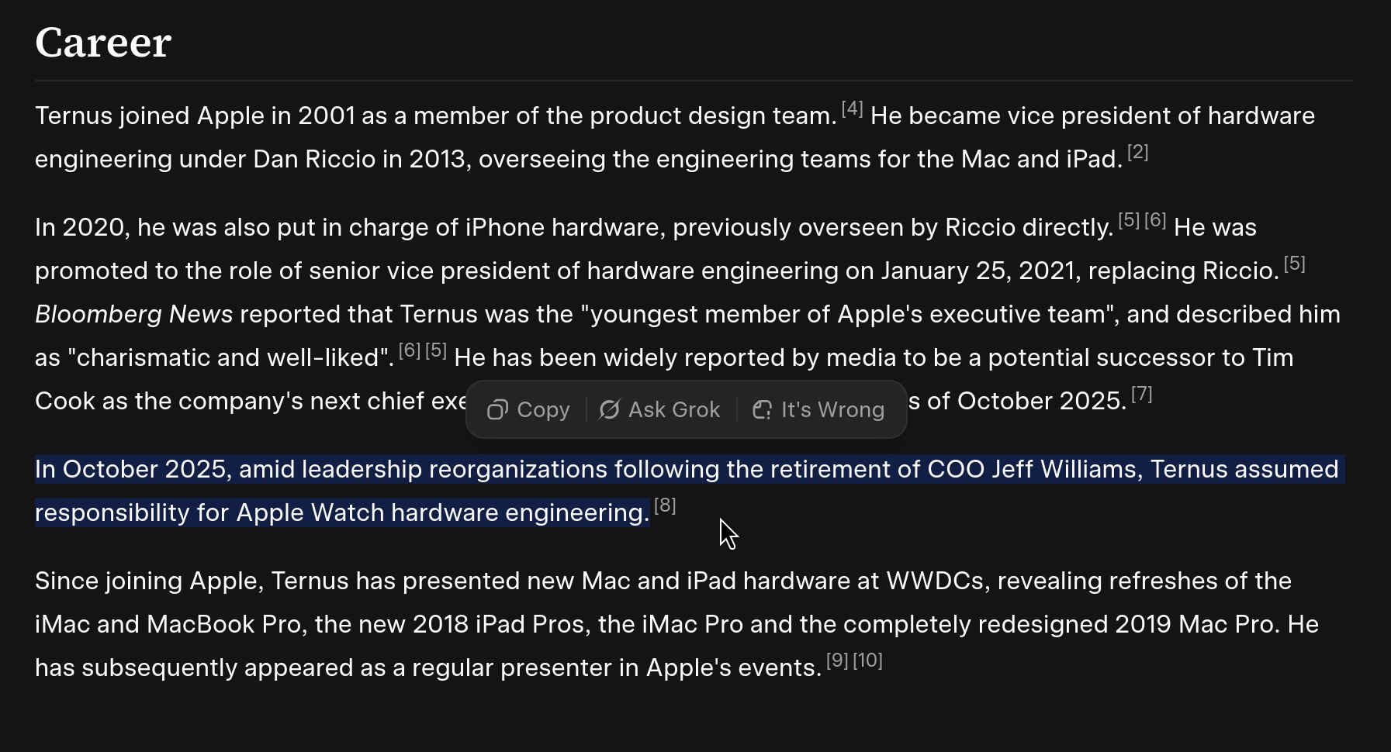This screenshot has height=752, width=1391.
Task: Open citation [8] after Apple Watch sentence
Action: 665,506
